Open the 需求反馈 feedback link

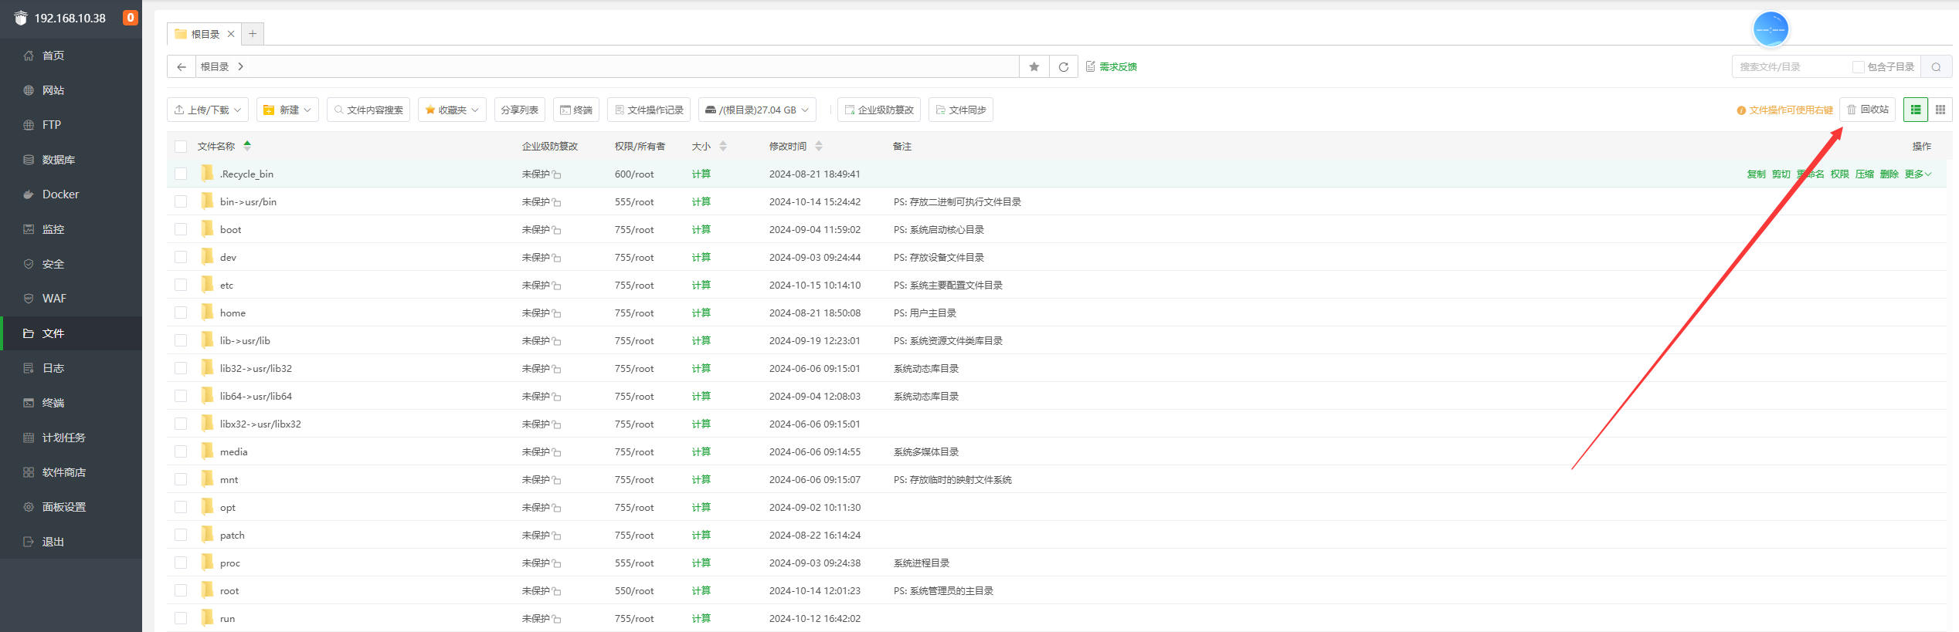(x=1112, y=67)
